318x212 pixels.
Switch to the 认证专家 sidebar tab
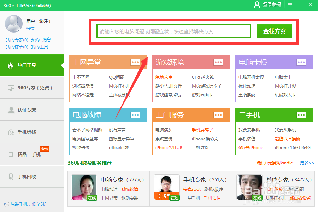point(32,110)
